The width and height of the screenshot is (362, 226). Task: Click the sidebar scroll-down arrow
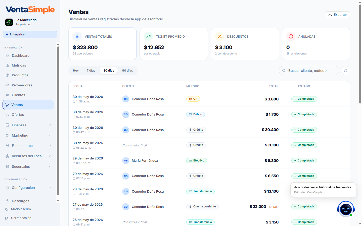tap(58, 201)
